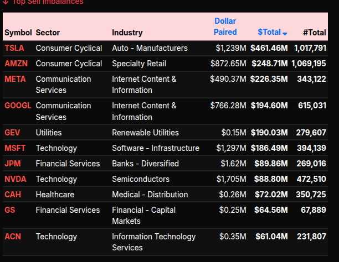339x262 pixels.
Task: Select the ACN symbol link
Action: 13,237
